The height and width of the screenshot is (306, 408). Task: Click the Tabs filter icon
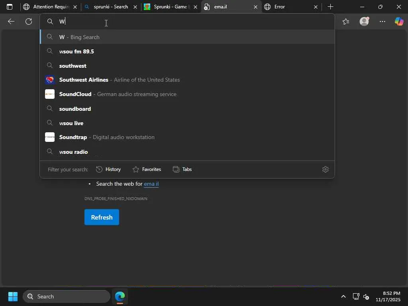tap(176, 169)
